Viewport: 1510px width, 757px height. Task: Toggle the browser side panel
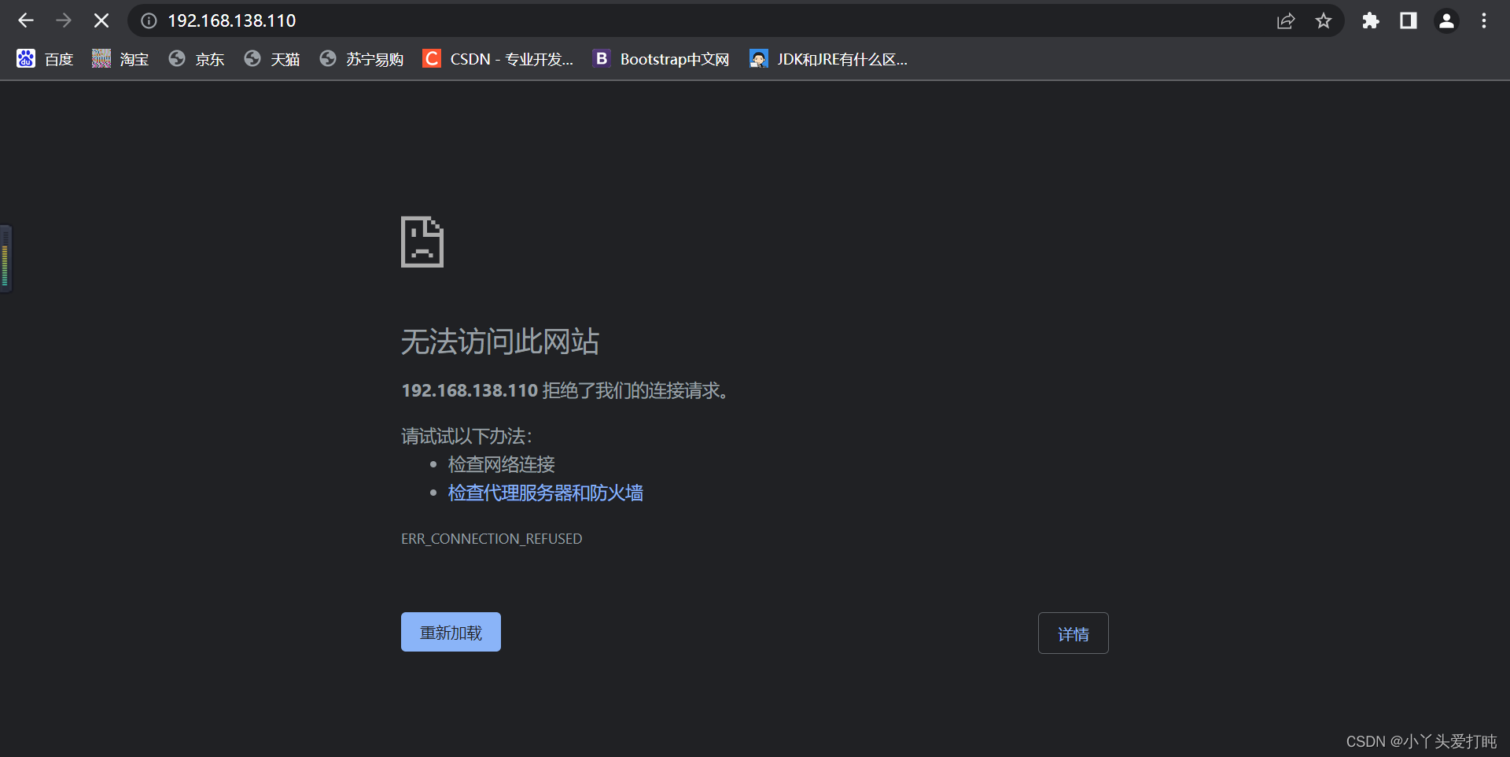click(x=1409, y=21)
